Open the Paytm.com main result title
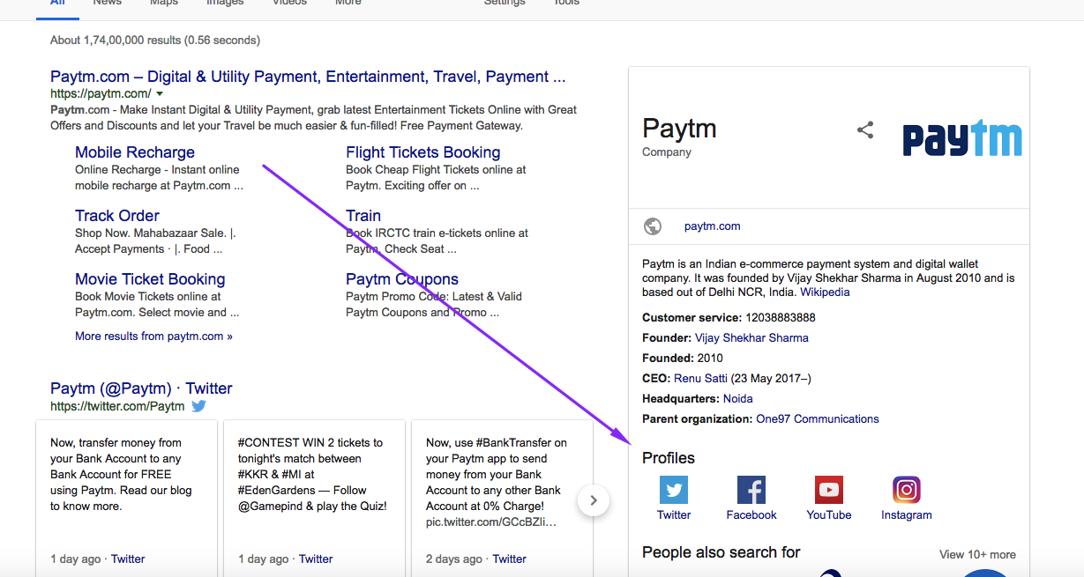Image resolution: width=1084 pixels, height=577 pixels. pos(308,77)
